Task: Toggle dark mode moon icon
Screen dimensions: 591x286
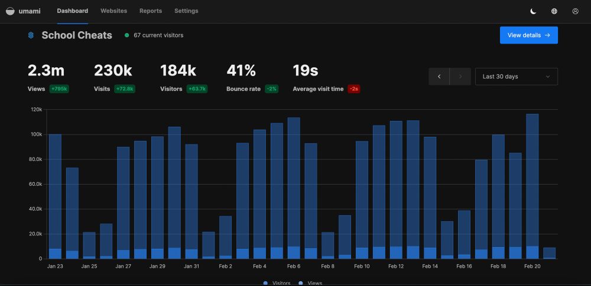Action: coord(533,11)
